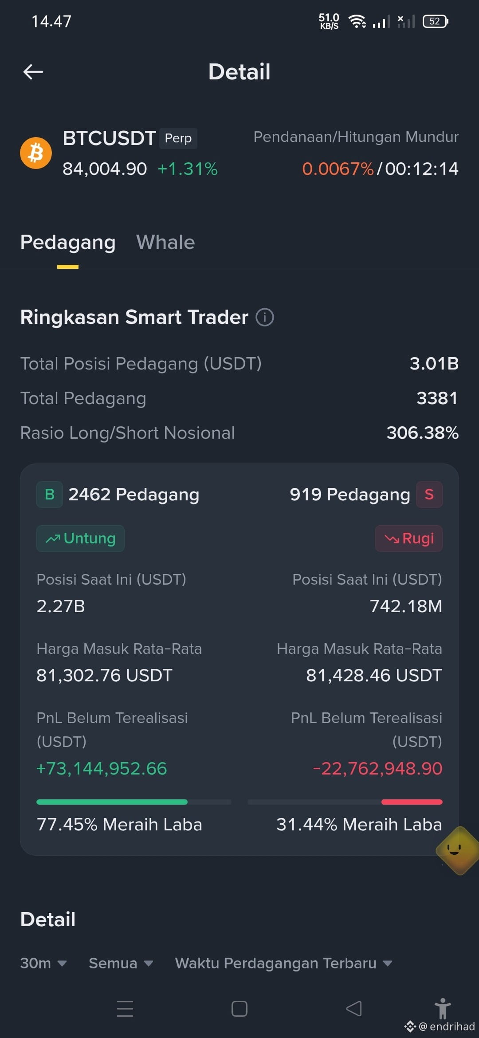Tap the Untung profit tag
This screenshot has width=479, height=1038.
(x=80, y=539)
